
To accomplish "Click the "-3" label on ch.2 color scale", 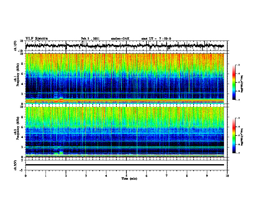I will click(x=238, y=118).
